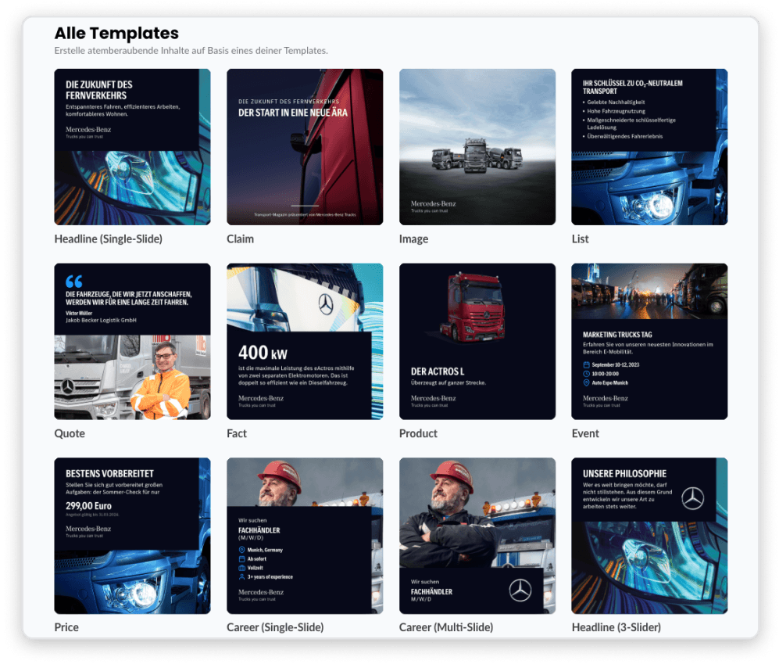779x664 pixels.
Task: Click the person icon beside '3+ years of experience'
Action: (242, 577)
